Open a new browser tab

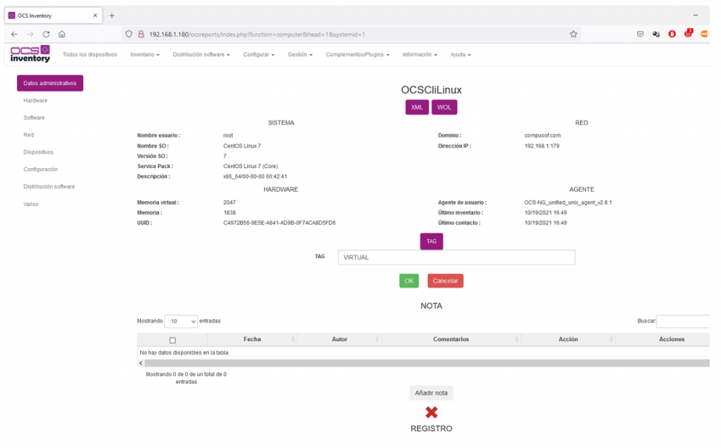pyautogui.click(x=112, y=15)
